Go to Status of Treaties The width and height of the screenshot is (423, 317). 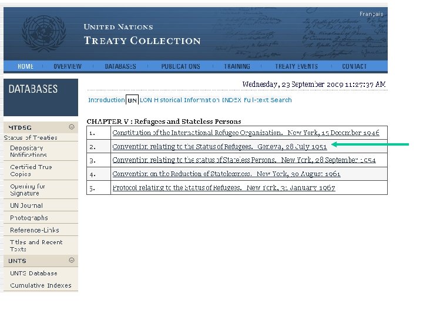[x=31, y=138]
